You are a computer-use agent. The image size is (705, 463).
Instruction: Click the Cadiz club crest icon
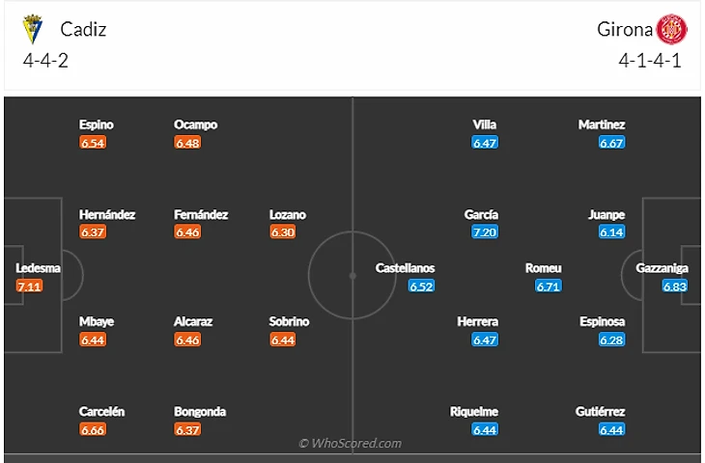[34, 29]
